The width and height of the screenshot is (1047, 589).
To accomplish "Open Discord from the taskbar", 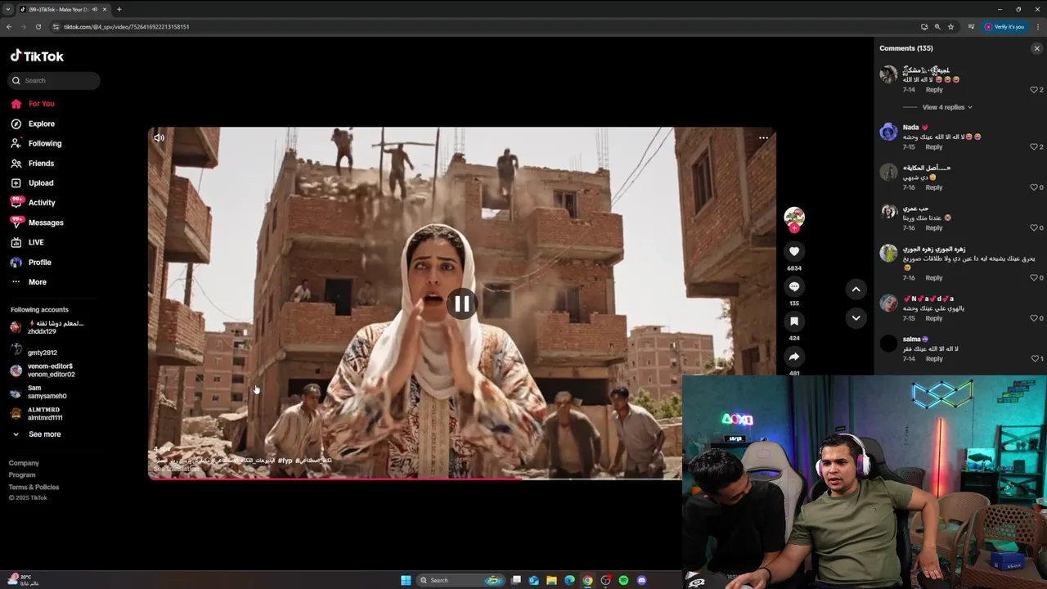I will coord(641,580).
